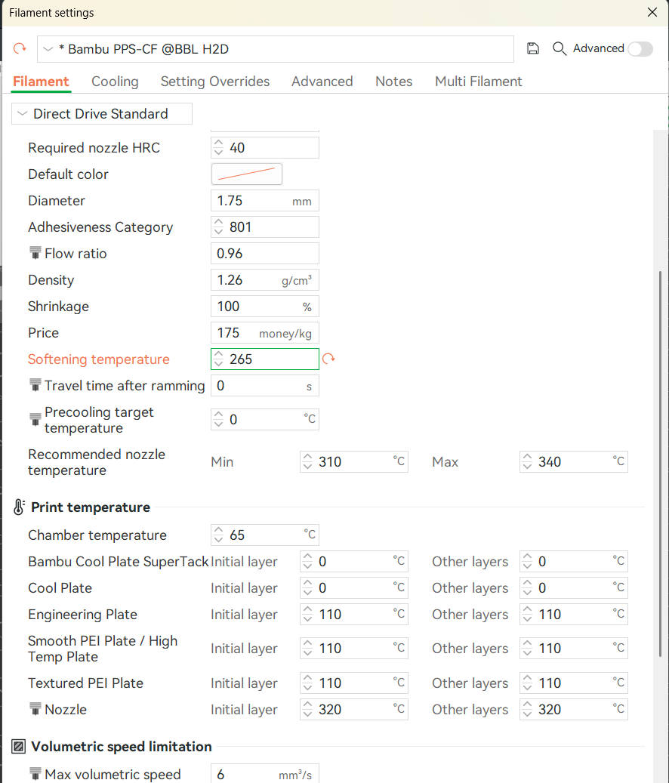Click Recommended nozzle temperature Min field
The image size is (669, 783).
pyautogui.click(x=354, y=462)
